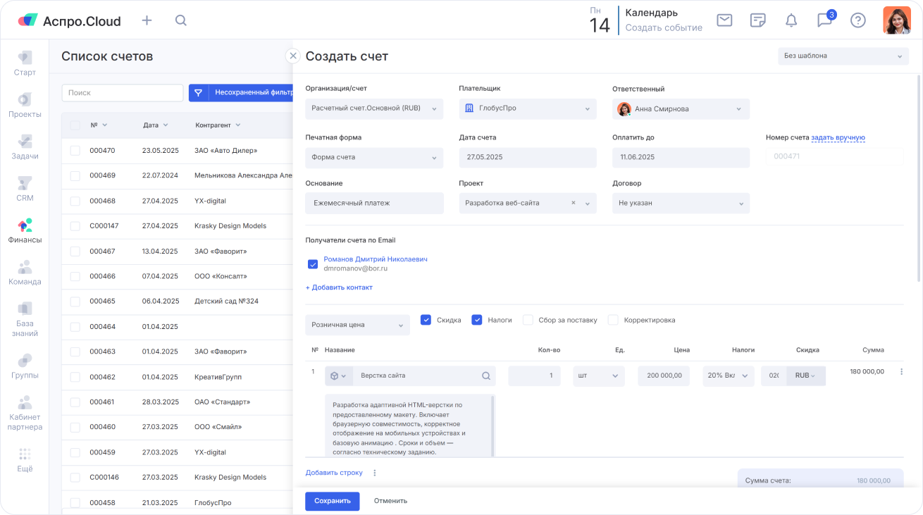Uncheck the Скидка checkbox
Image resolution: width=923 pixels, height=515 pixels.
coord(426,320)
